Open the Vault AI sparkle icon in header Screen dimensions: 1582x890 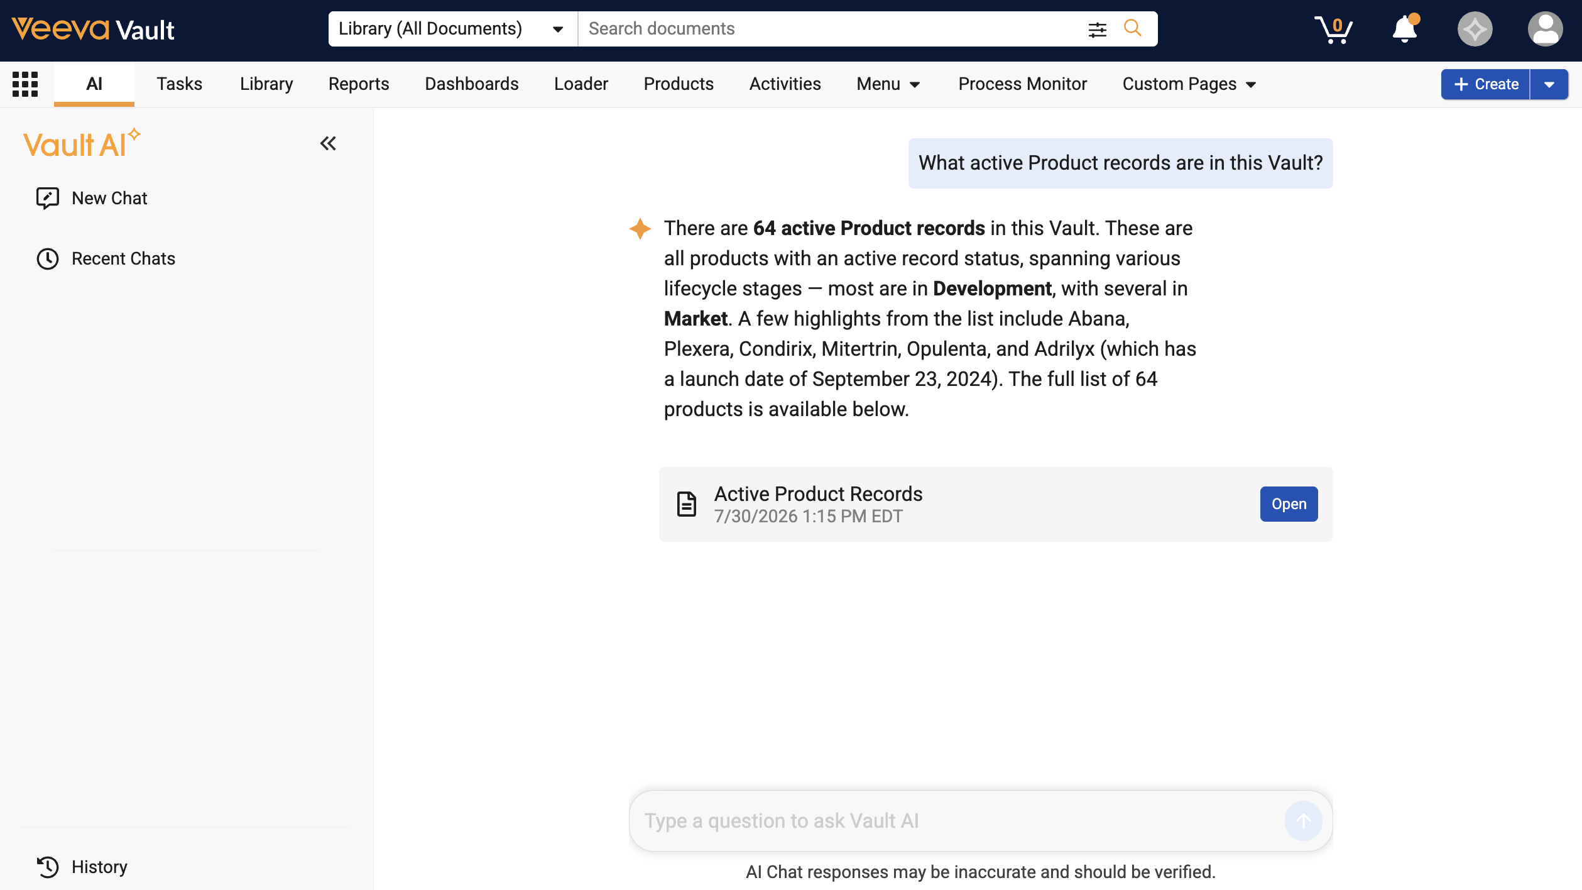1475,29
